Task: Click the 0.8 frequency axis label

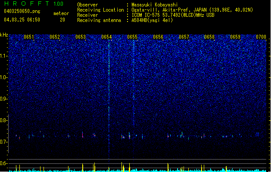Action: 3,120
